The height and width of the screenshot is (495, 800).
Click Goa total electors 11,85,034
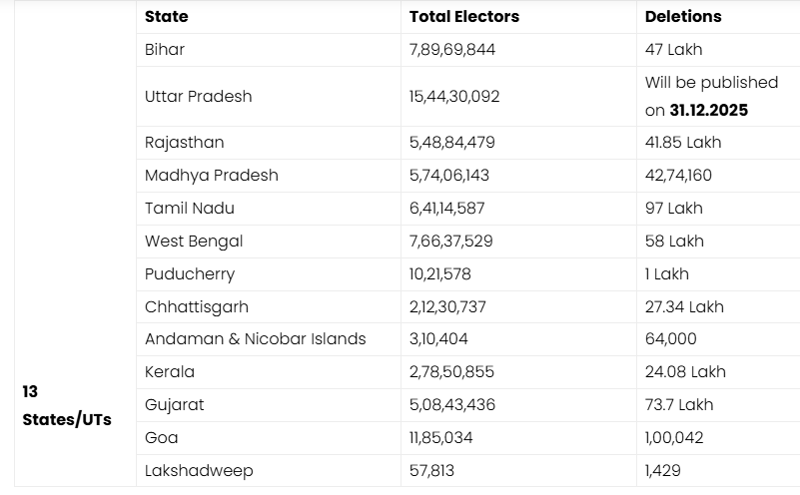click(x=440, y=437)
